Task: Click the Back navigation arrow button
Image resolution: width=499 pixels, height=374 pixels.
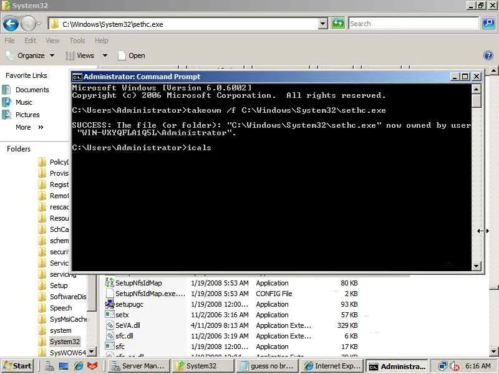Action: [11, 24]
